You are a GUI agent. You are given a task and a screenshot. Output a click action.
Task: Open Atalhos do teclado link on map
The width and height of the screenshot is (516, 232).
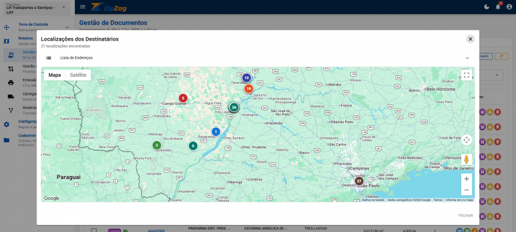[x=373, y=200]
